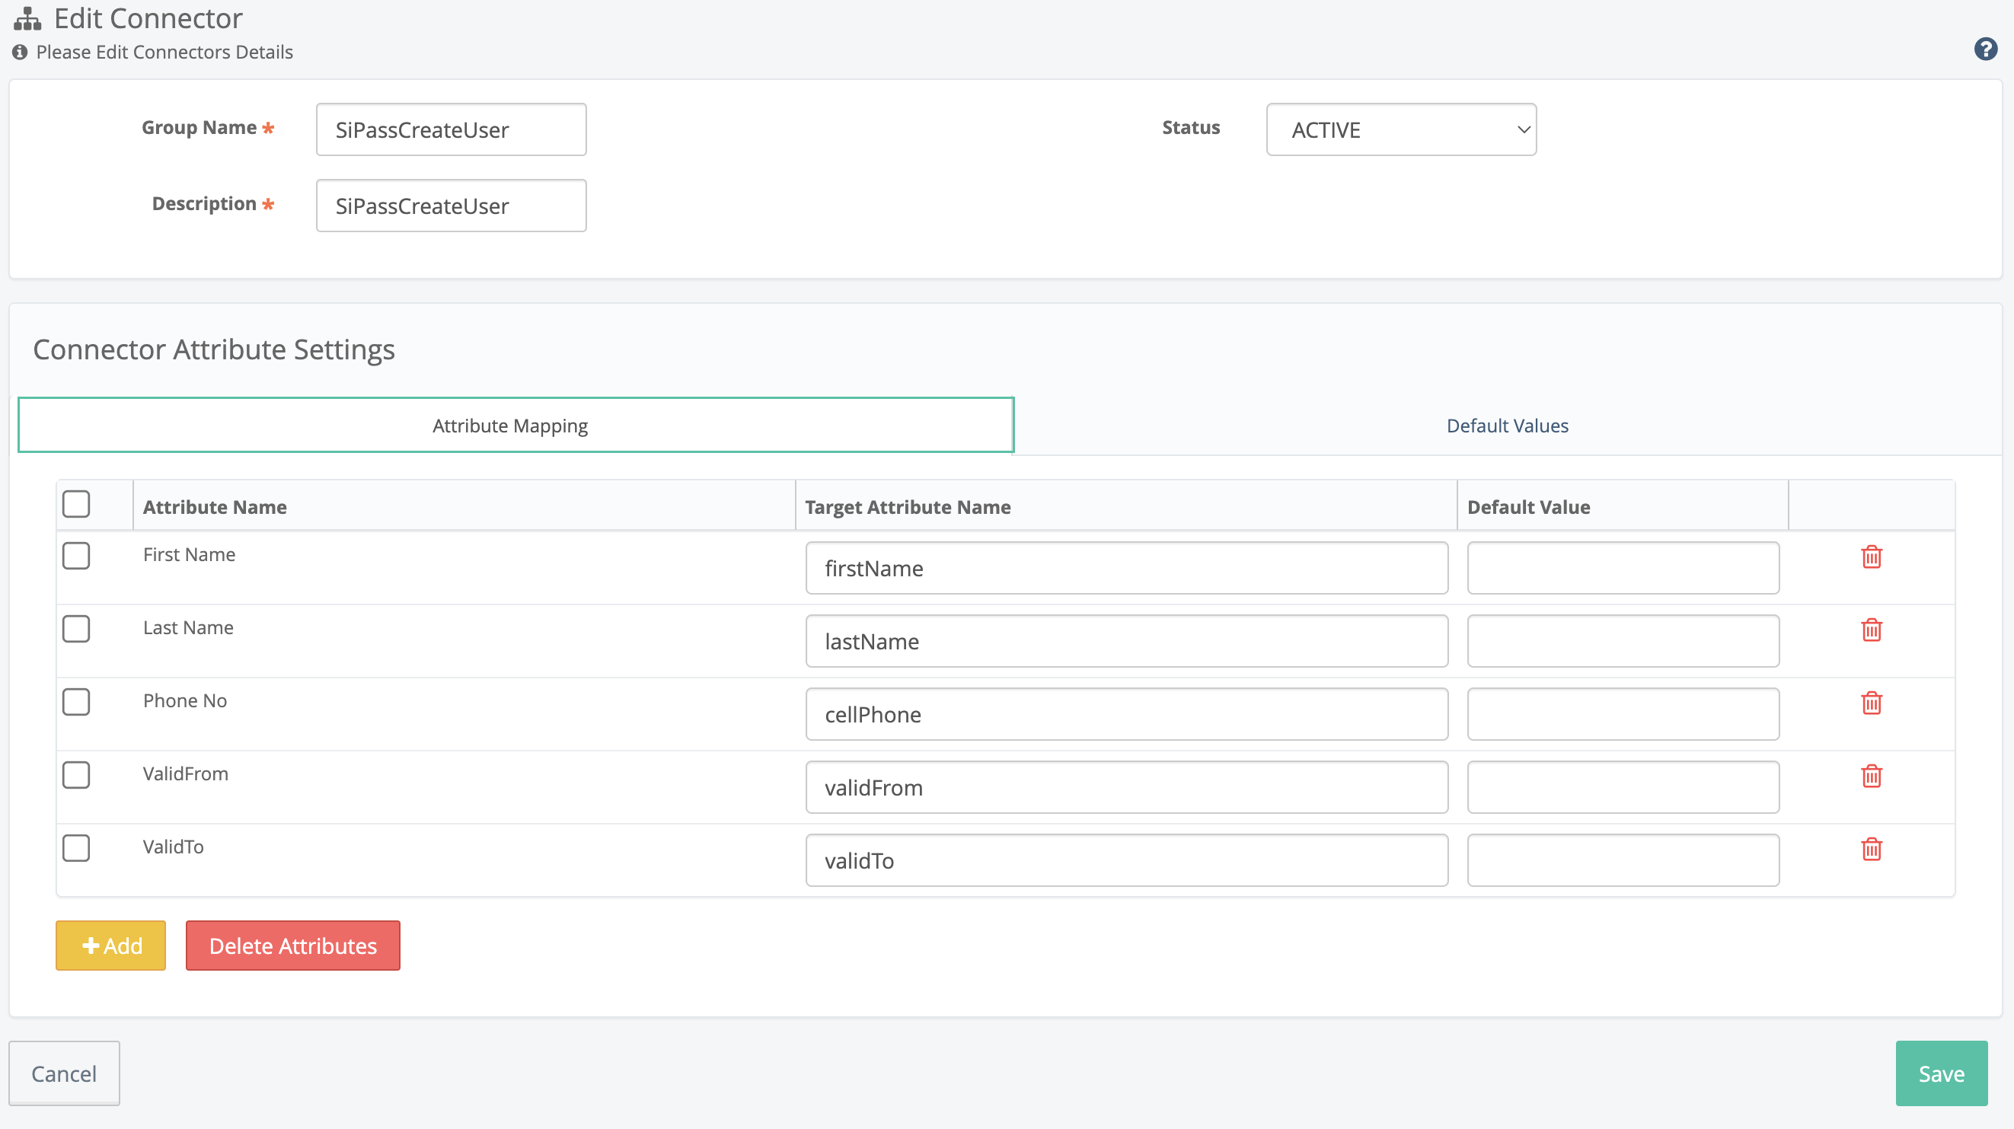
Task: Click the Default Value field for ValidFrom
Action: click(x=1623, y=787)
